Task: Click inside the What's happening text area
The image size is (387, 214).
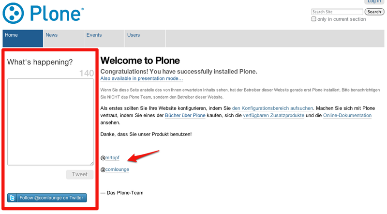Action: tap(50, 122)
